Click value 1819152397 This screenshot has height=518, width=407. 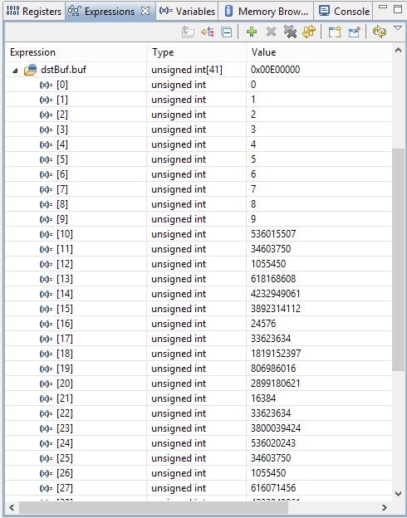[x=276, y=354]
